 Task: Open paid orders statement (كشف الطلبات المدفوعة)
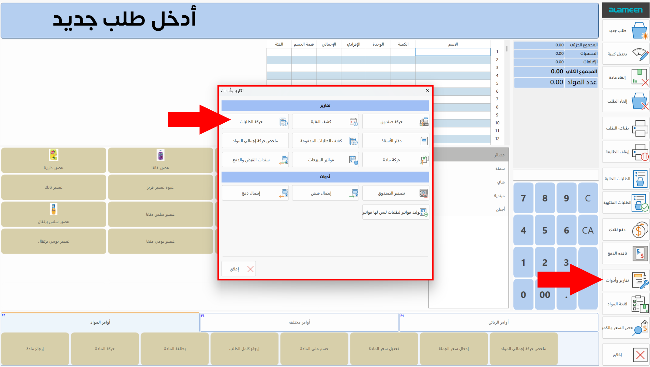coord(325,141)
